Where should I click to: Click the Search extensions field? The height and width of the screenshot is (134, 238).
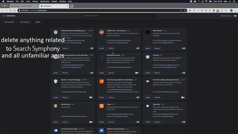tap(119, 16)
